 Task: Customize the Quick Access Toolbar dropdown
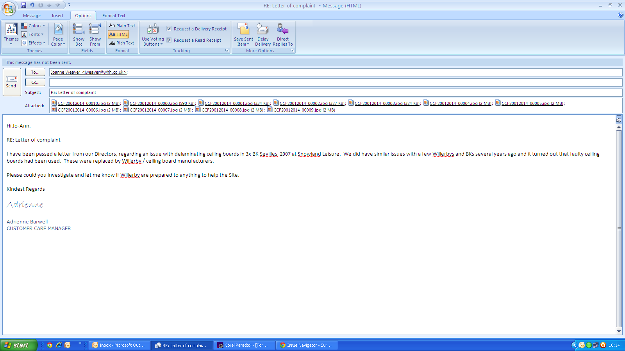click(x=69, y=5)
